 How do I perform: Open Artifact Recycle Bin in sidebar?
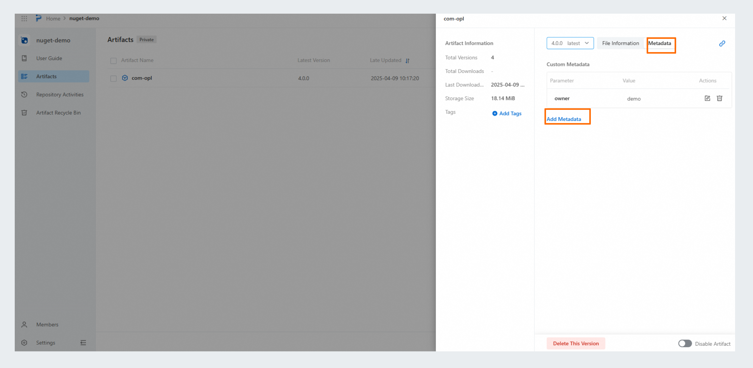click(58, 113)
